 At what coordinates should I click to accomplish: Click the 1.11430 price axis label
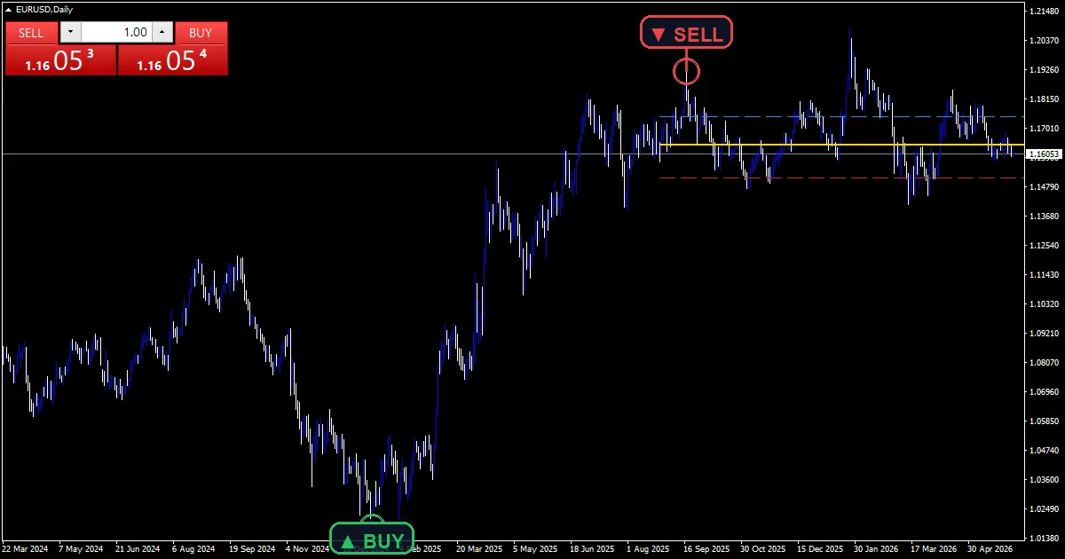[x=1045, y=275]
